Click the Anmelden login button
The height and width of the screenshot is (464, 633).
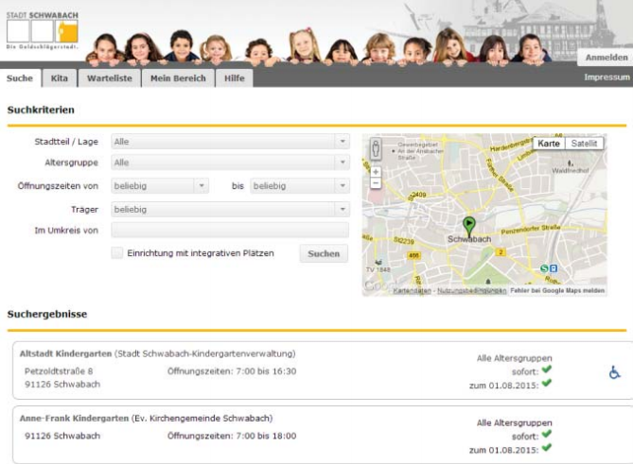[606, 58]
